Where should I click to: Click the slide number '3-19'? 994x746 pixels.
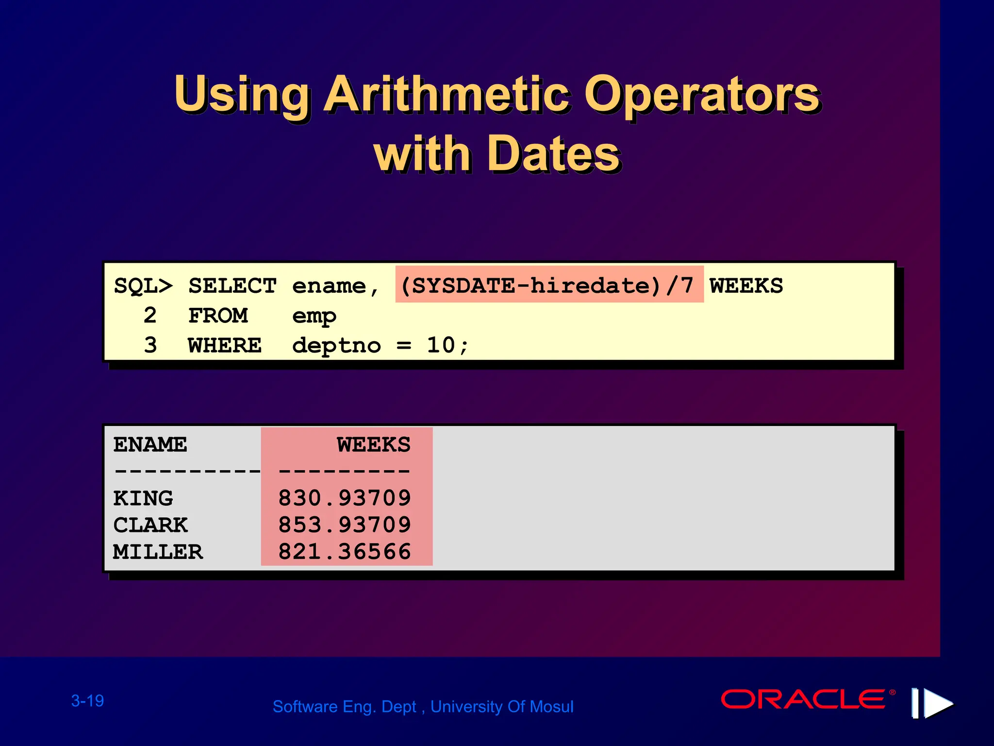click(x=87, y=701)
